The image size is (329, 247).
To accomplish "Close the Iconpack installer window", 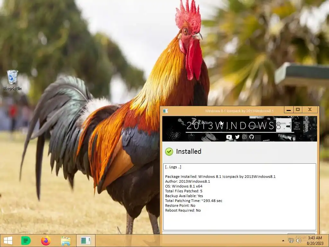I will (x=310, y=110).
